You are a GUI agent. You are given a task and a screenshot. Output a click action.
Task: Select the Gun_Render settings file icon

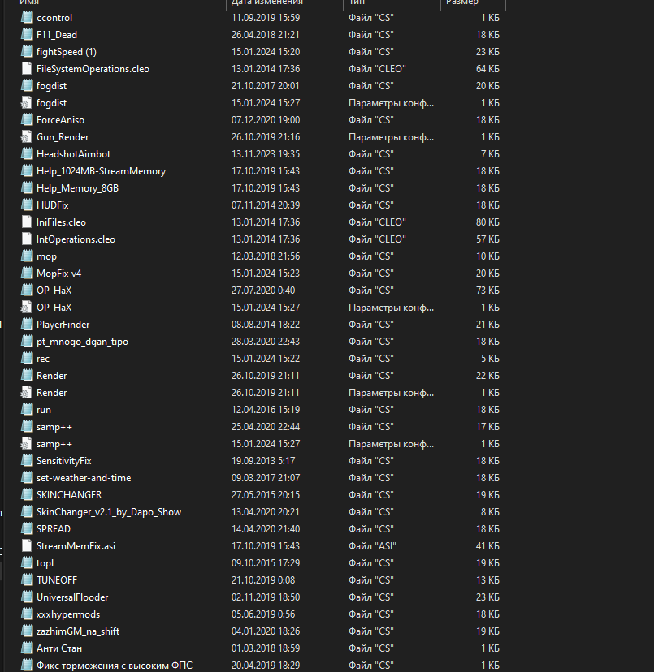pos(28,137)
